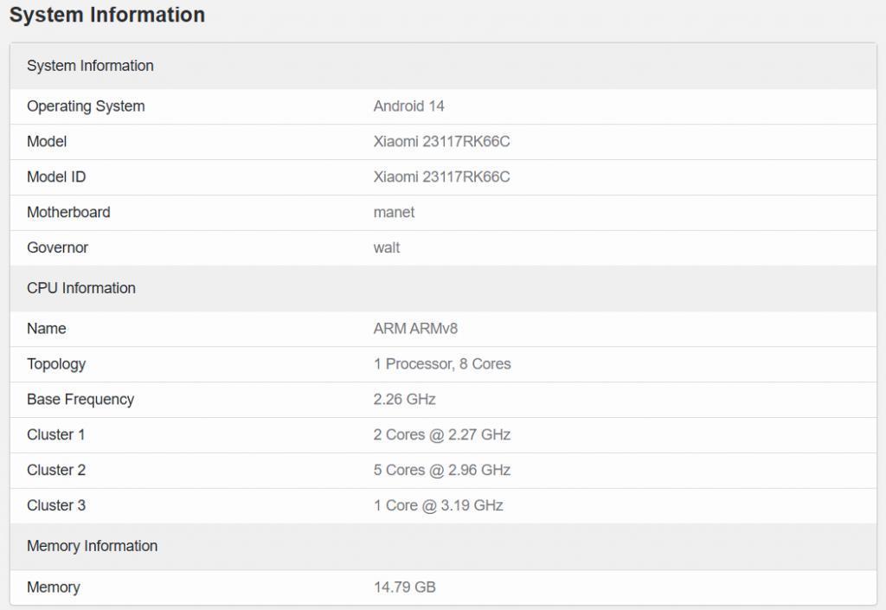Click the Governor row label

(x=57, y=248)
